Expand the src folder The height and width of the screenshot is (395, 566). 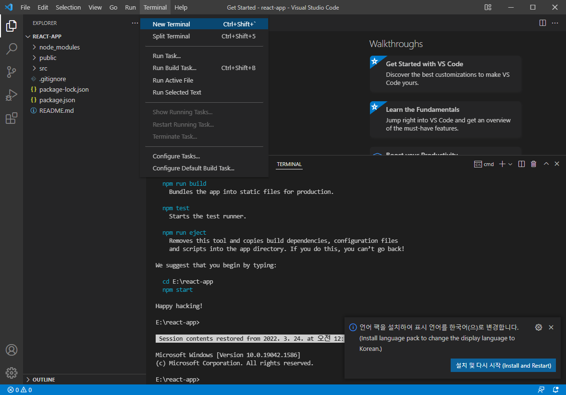pos(43,68)
